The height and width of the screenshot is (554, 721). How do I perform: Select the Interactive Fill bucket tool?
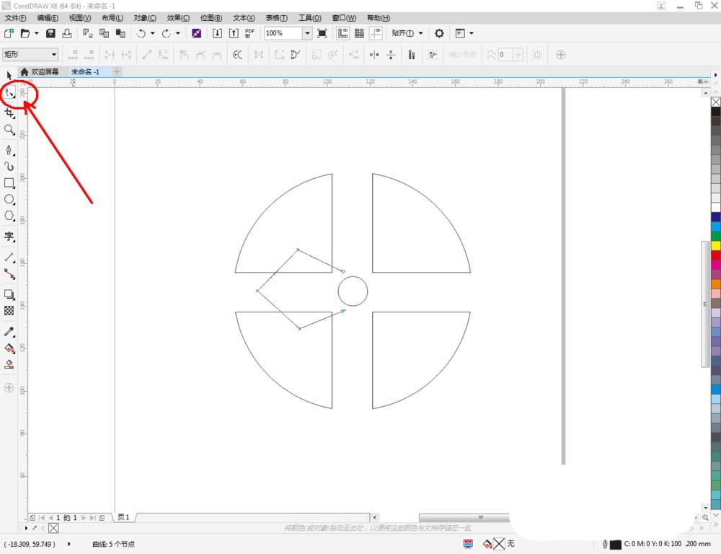(x=9, y=348)
